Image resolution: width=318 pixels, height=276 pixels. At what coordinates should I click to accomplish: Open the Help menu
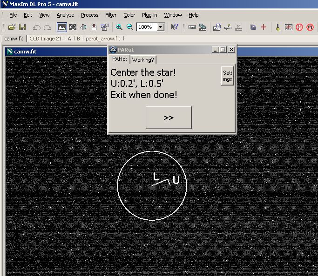click(194, 15)
